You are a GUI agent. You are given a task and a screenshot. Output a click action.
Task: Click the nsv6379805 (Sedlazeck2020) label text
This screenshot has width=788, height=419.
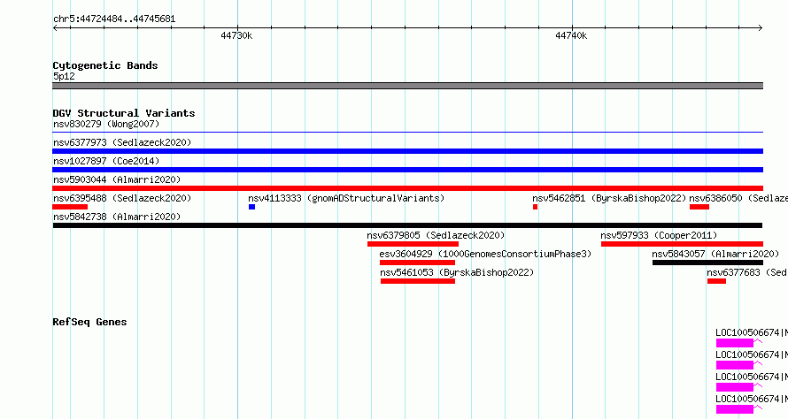[x=436, y=235]
